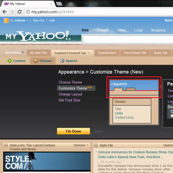Click the Set Font Size link
This screenshot has height=173, width=173.
pos(69,100)
